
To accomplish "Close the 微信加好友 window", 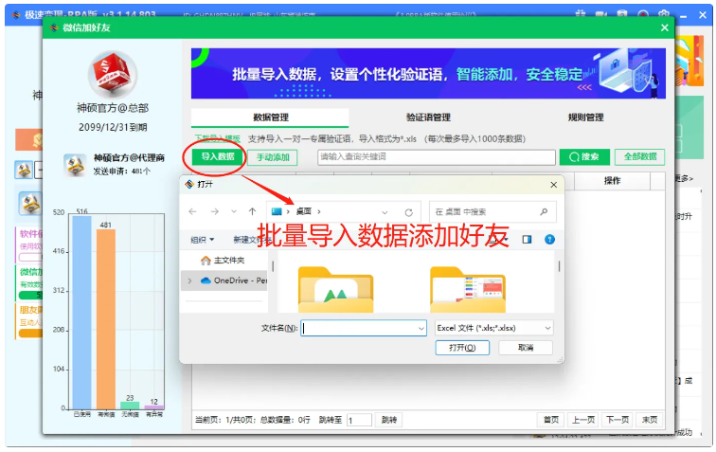I will coord(665,27).
